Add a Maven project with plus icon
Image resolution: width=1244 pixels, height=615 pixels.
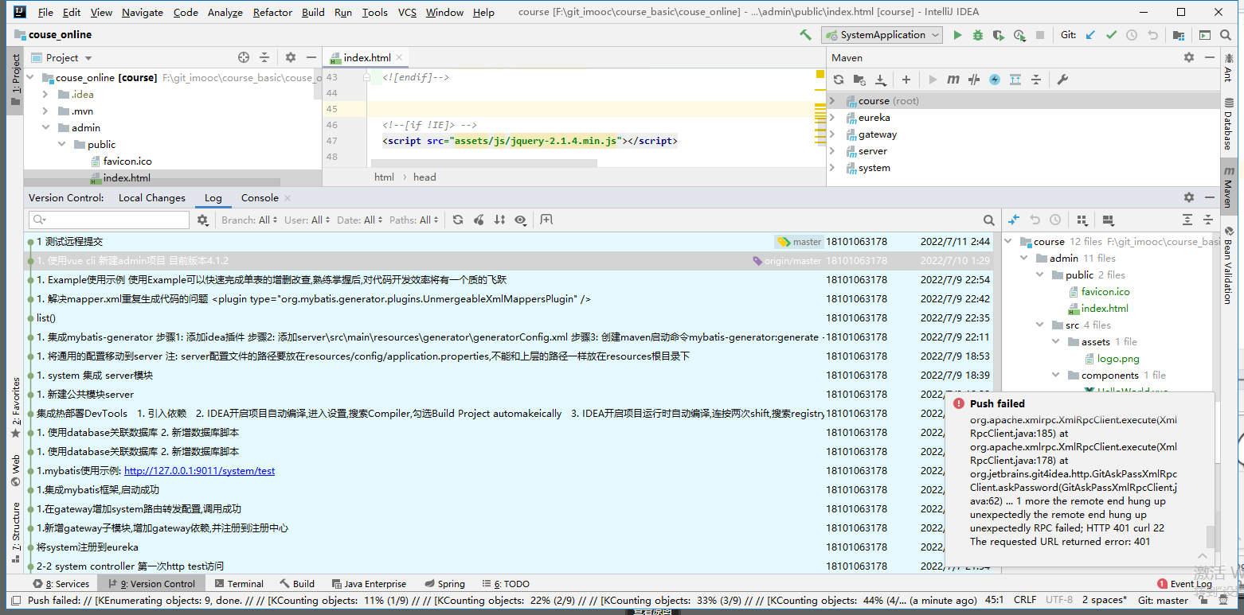(906, 80)
